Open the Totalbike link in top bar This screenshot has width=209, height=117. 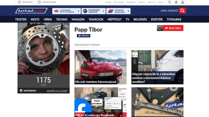tap(131, 2)
